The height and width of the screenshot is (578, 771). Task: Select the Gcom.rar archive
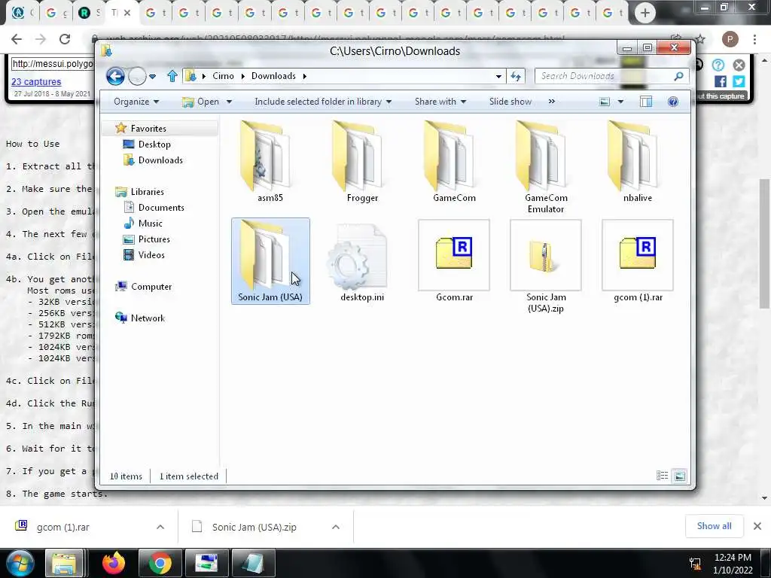pyautogui.click(x=454, y=262)
